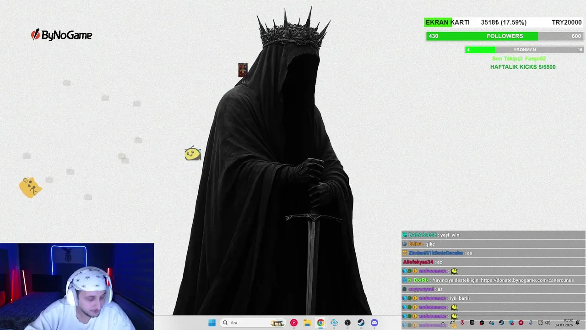Click the BotRix username in chat
586x330 pixels.
point(421,280)
